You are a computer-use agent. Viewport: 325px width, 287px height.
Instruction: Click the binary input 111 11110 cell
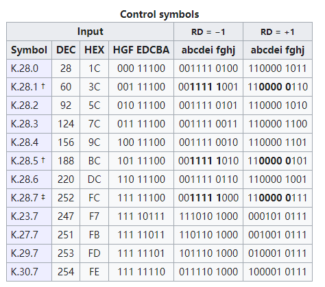(141, 272)
